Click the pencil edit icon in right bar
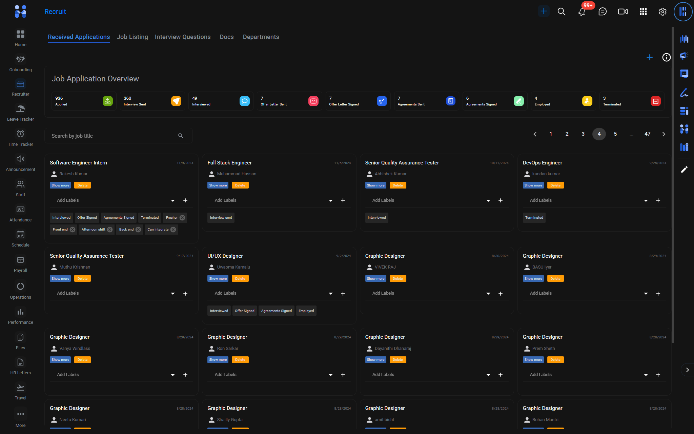This screenshot has width=694, height=434. pyautogui.click(x=684, y=170)
